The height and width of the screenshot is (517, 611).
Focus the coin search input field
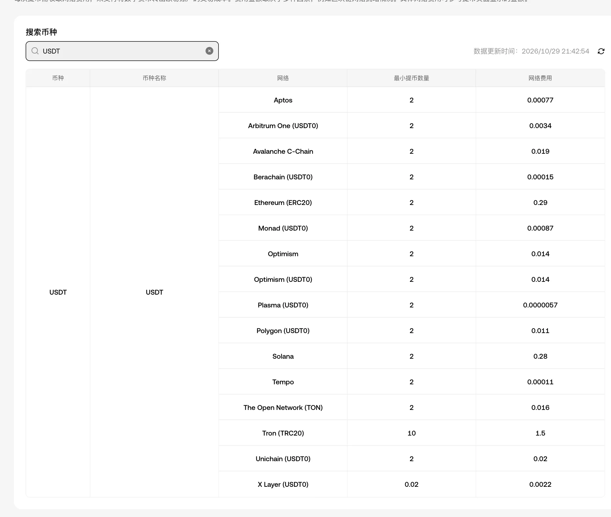tap(122, 51)
